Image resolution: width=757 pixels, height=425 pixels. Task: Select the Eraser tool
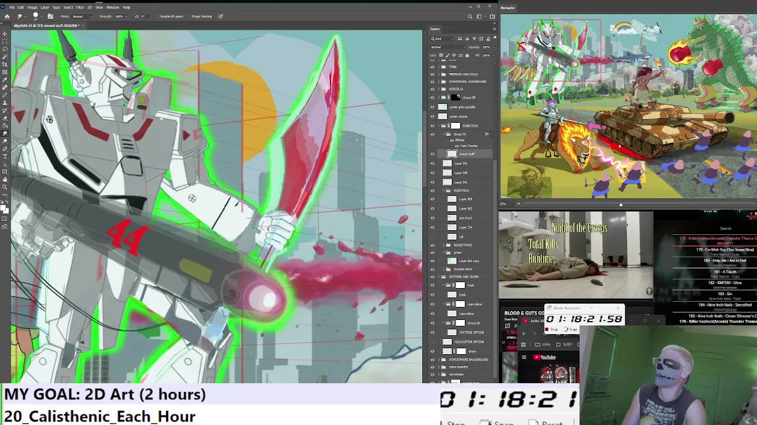pos(5,118)
